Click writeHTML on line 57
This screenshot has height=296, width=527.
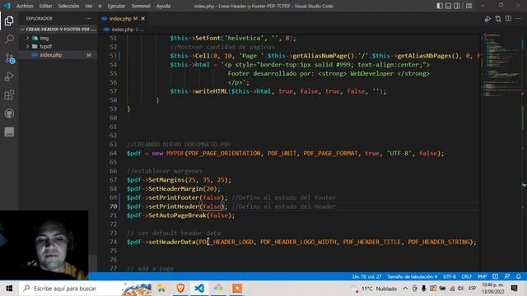coord(211,91)
